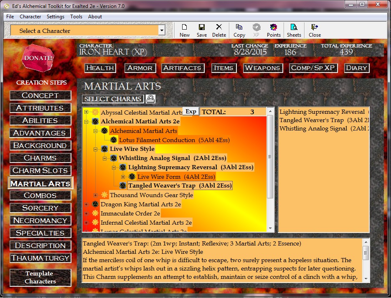Open the Points toolbar icon
The height and width of the screenshot is (298, 391).
[x=274, y=30]
